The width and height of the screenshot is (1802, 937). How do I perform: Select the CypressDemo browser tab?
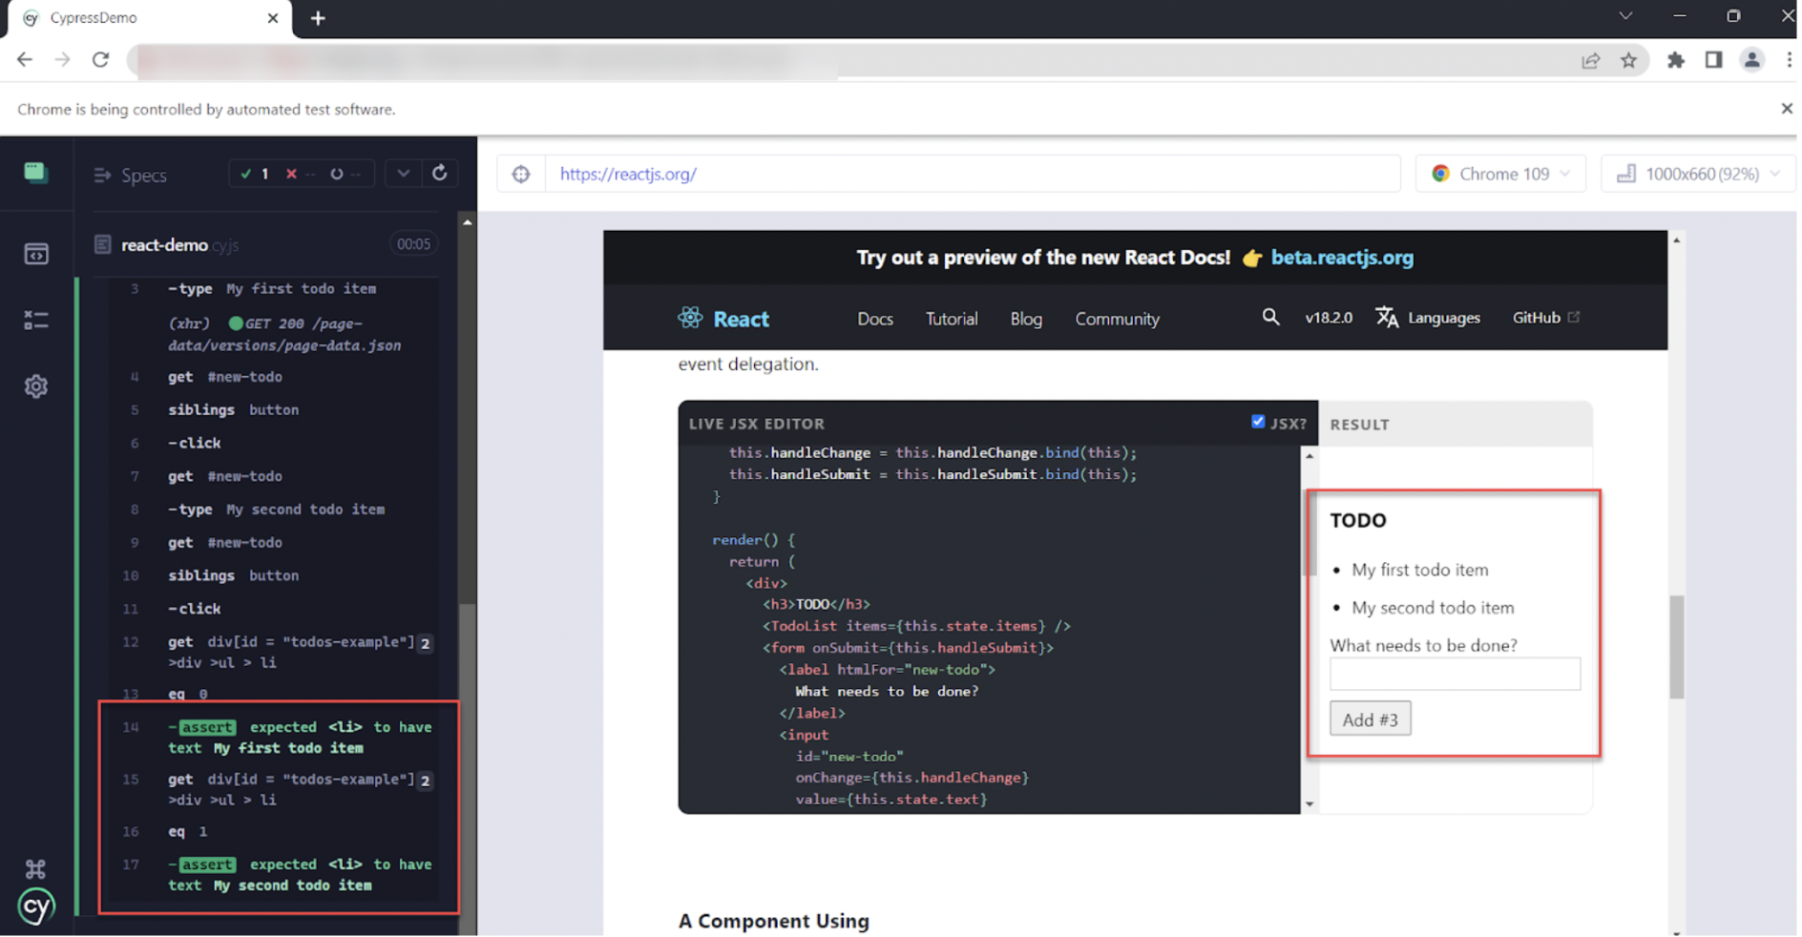pos(148,18)
